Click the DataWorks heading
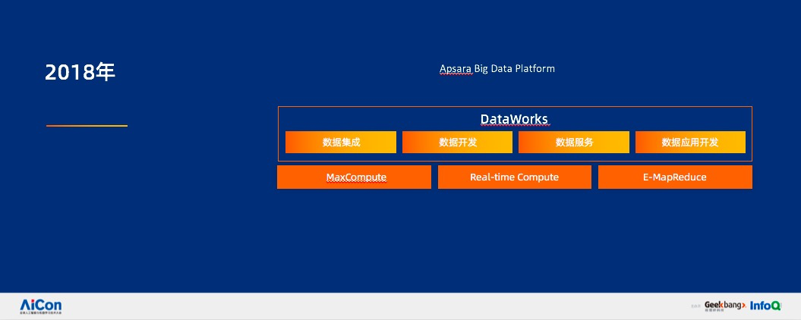Screen dimensions: 801x320 [x=514, y=119]
